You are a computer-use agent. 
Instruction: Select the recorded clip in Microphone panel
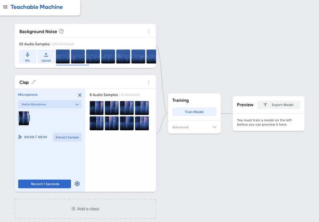[x=24, y=118]
